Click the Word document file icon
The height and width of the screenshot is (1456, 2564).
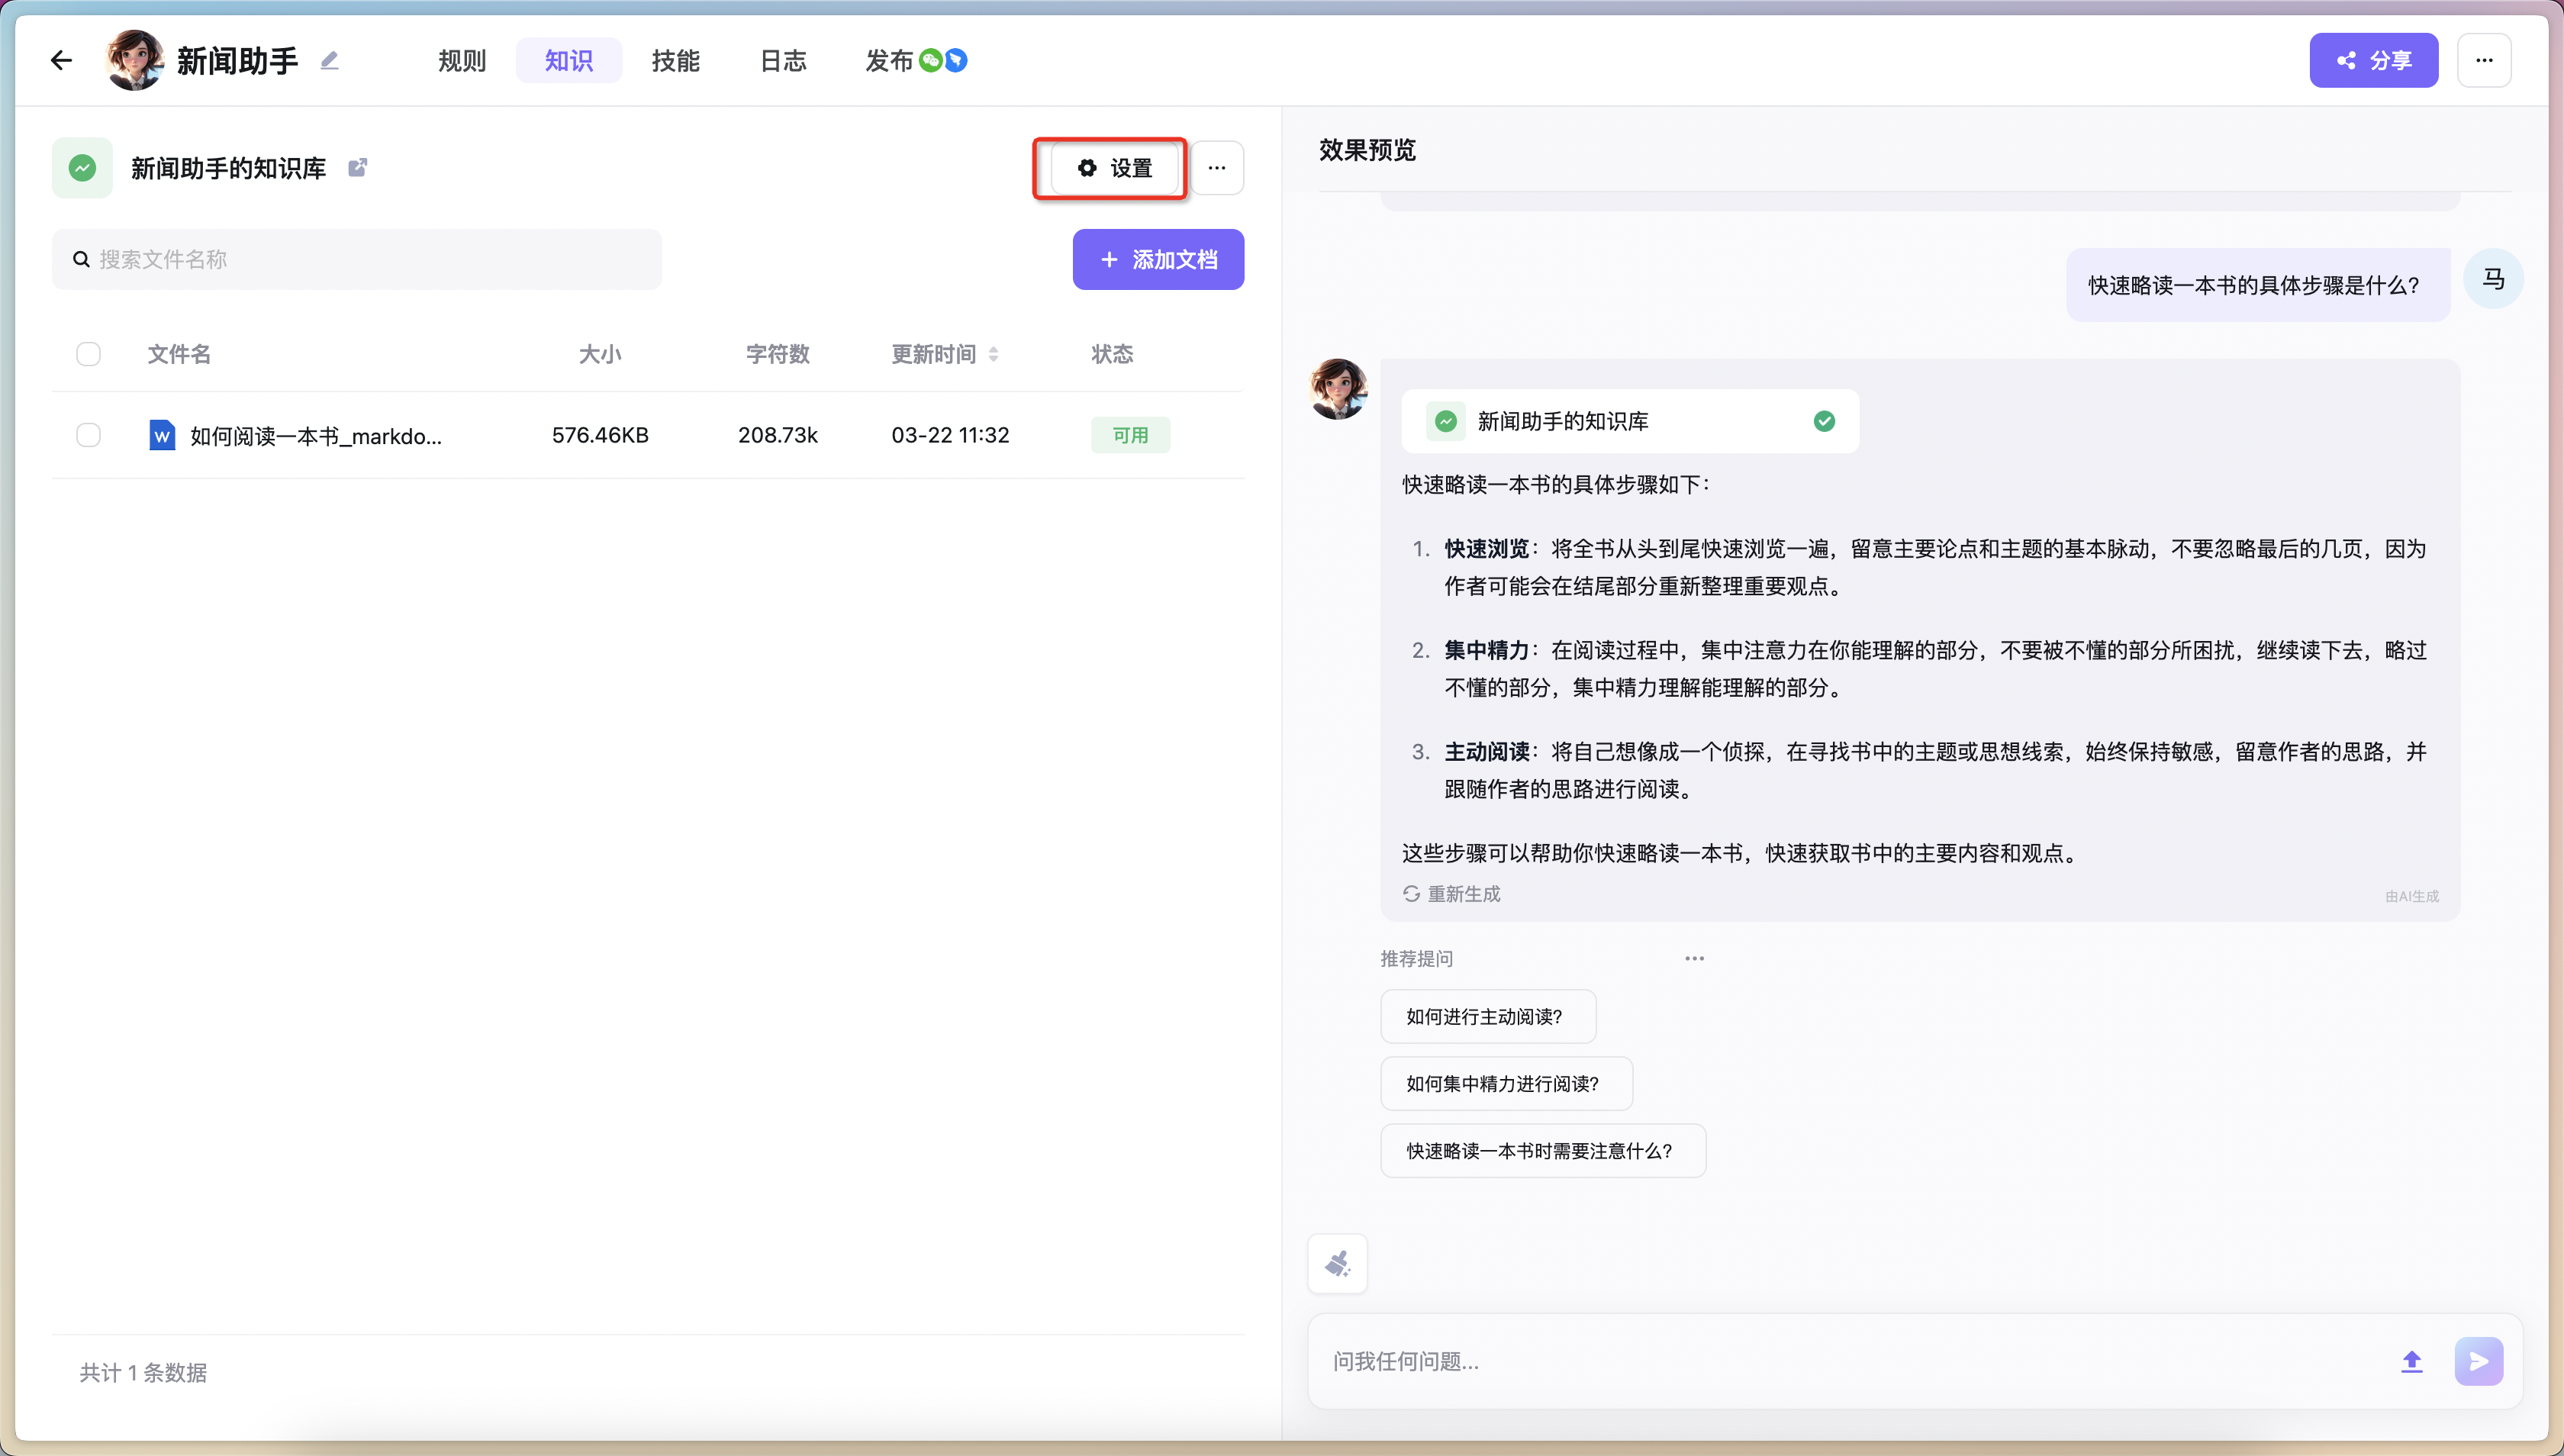click(x=162, y=435)
